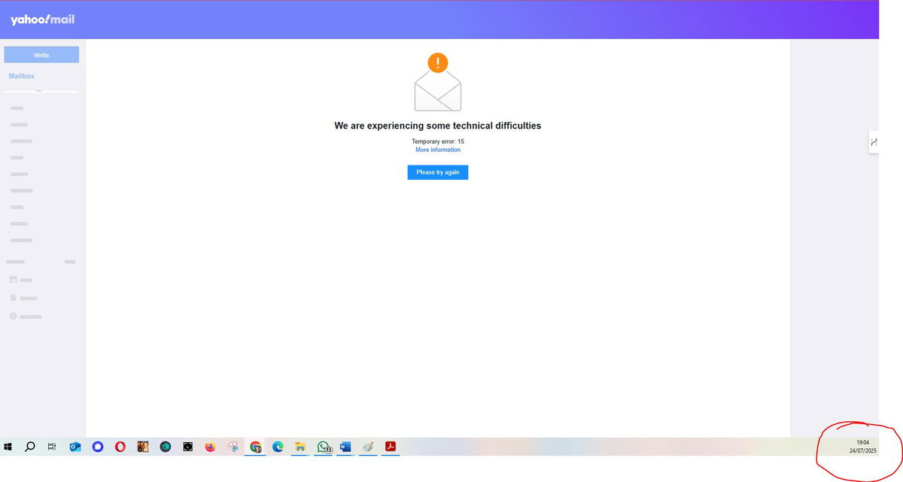
Task: Launch Firefox from the taskbar
Action: (x=210, y=446)
